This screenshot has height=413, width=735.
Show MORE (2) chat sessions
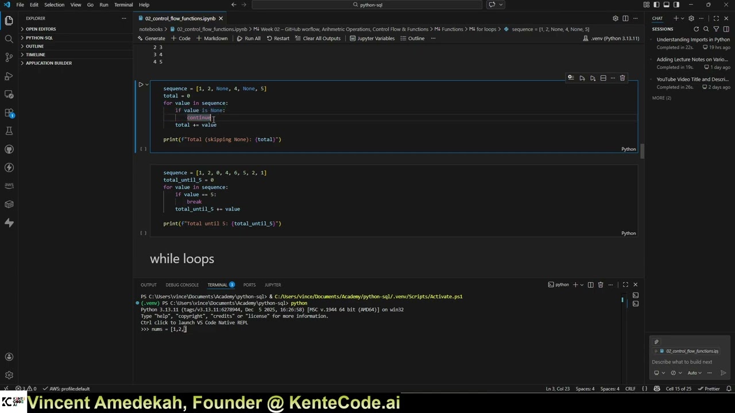tap(661, 98)
